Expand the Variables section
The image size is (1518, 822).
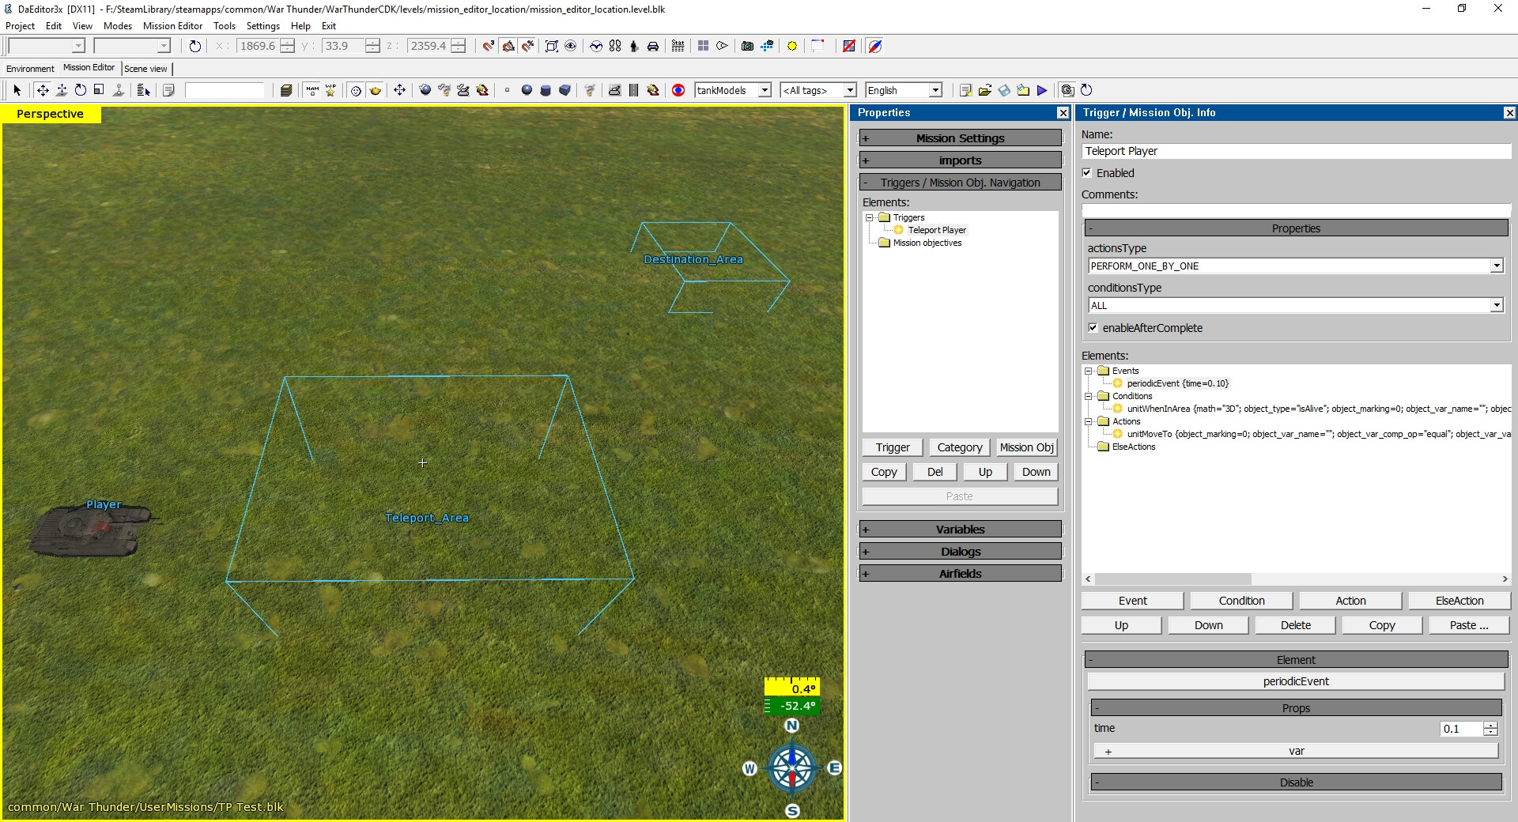tap(960, 530)
